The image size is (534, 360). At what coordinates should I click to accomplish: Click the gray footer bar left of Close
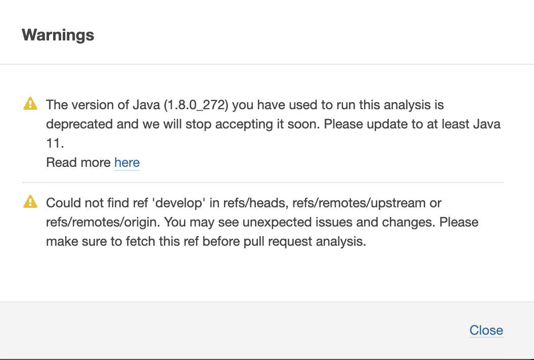(x=228, y=330)
